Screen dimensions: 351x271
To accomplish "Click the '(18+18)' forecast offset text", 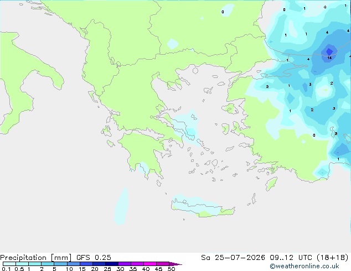I will point(333,258).
